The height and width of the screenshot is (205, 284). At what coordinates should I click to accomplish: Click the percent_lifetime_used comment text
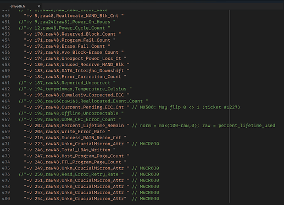pos(247,126)
